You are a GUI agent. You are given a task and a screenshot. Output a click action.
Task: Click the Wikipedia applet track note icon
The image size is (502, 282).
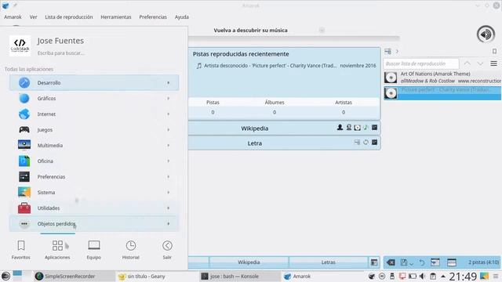click(x=366, y=128)
